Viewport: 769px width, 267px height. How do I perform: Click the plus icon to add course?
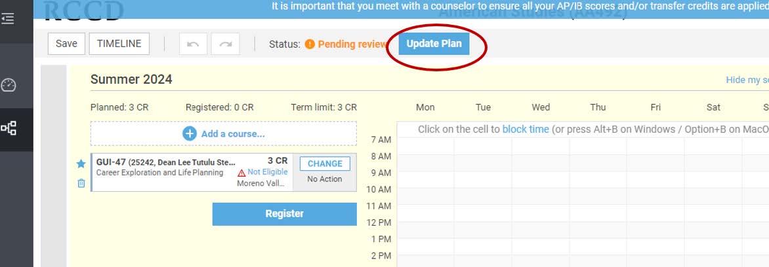click(190, 133)
